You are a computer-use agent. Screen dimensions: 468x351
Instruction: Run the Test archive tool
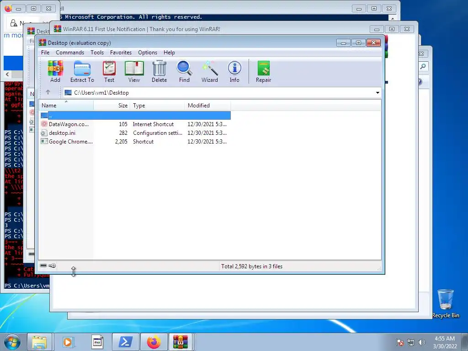pos(109,72)
